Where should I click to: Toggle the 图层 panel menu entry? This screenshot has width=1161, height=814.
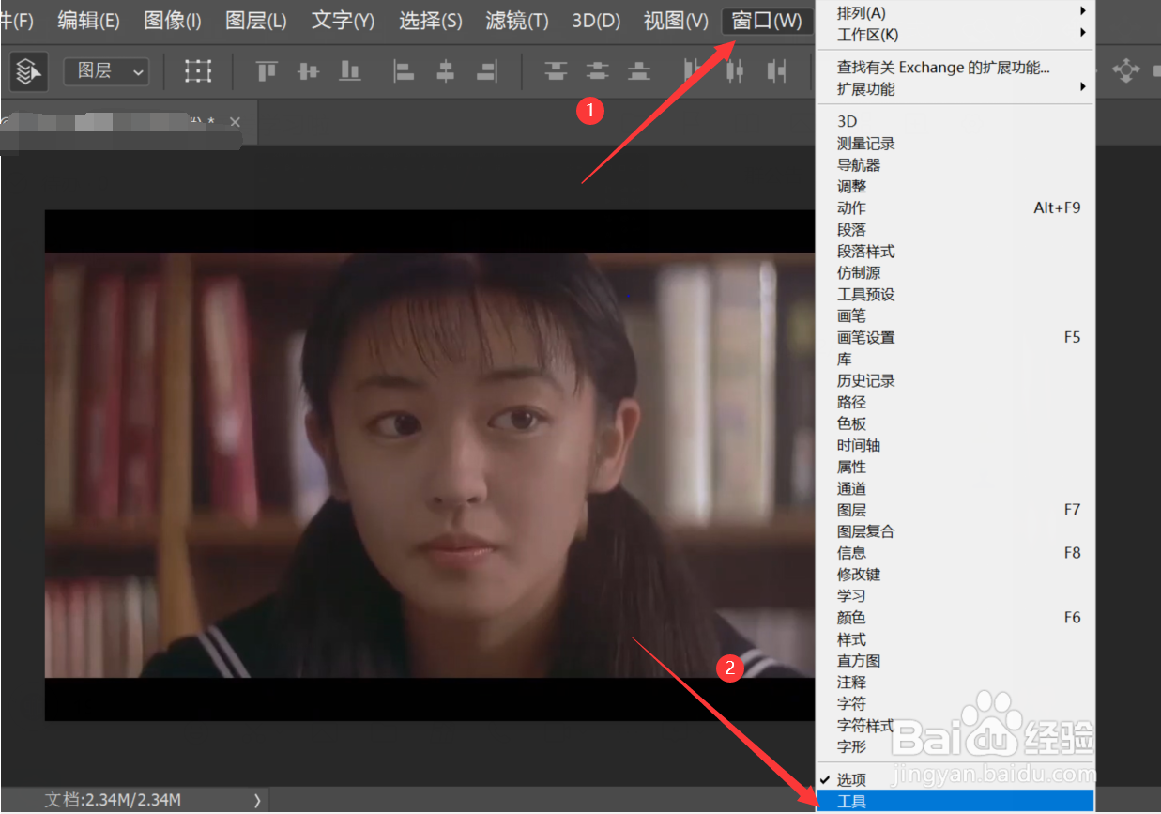(x=955, y=511)
